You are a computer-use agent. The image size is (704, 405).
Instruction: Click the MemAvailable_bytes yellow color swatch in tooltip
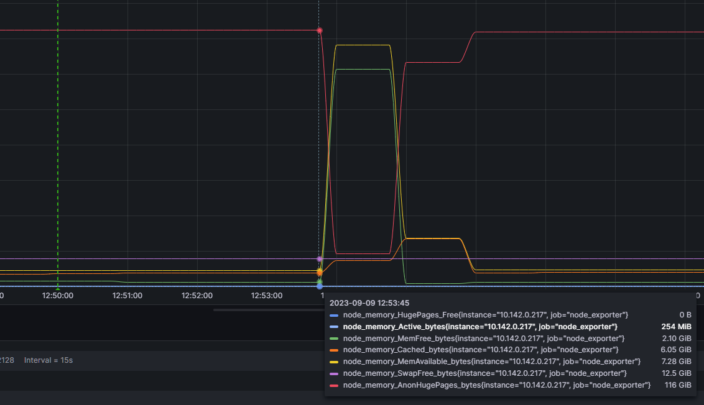pos(334,362)
